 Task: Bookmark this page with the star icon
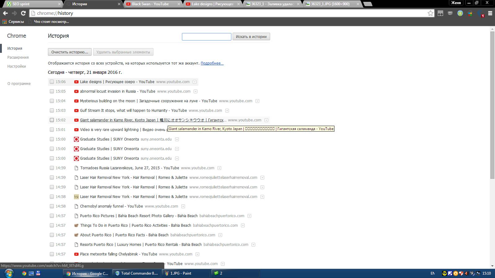[x=430, y=13]
